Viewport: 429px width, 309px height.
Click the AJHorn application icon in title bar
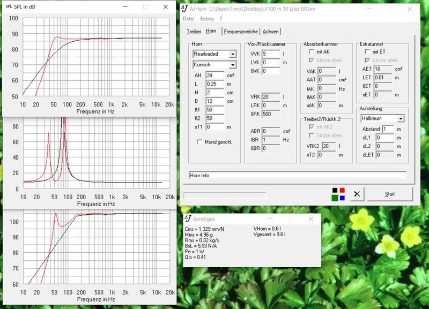(184, 8)
